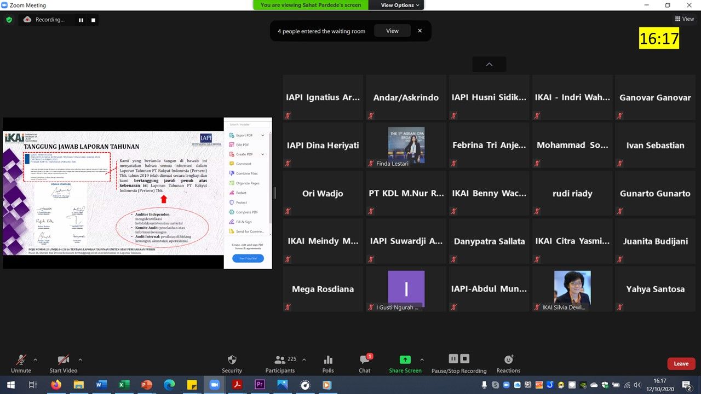Screen dimensions: 701x394
Task: Click Comment tool in shared Acrobat panel
Action: tap(244, 164)
